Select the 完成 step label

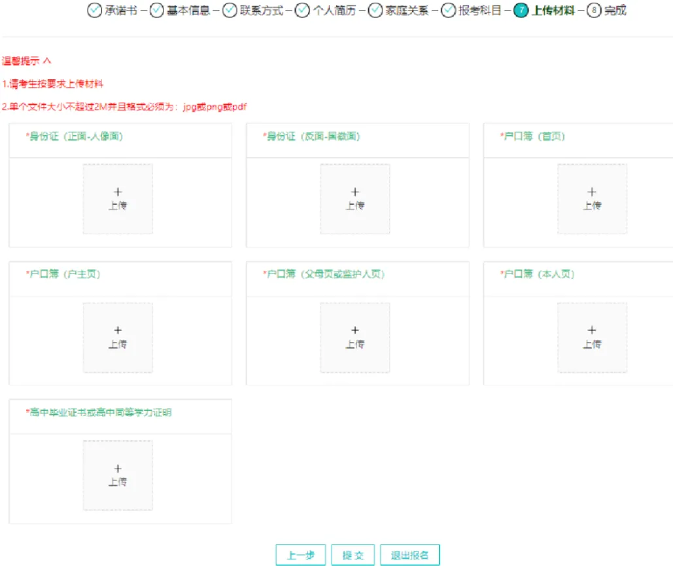pyautogui.click(x=615, y=10)
